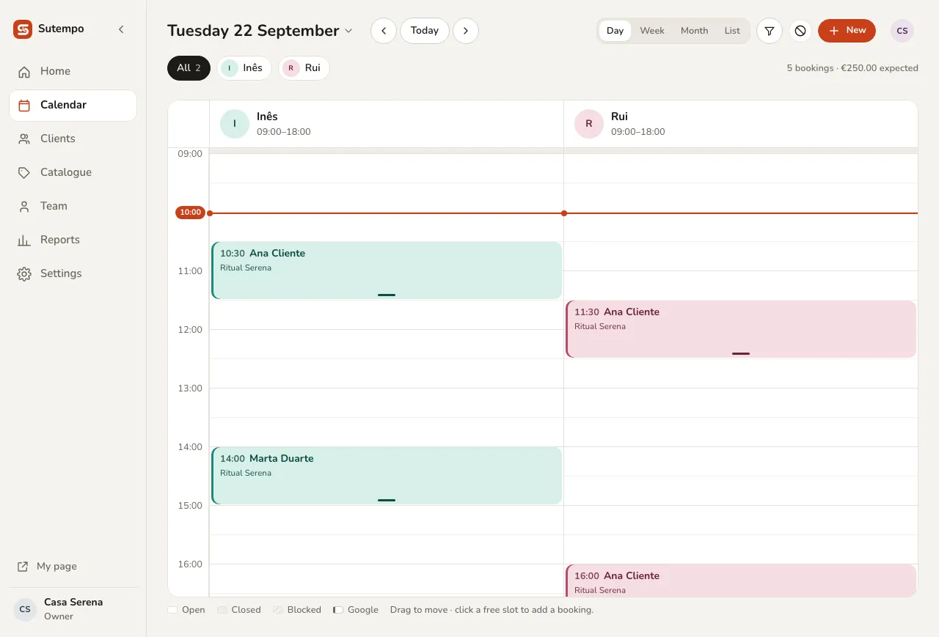The image size is (939, 637).
Task: Open the Casa Serena owner account
Action: pyautogui.click(x=73, y=609)
